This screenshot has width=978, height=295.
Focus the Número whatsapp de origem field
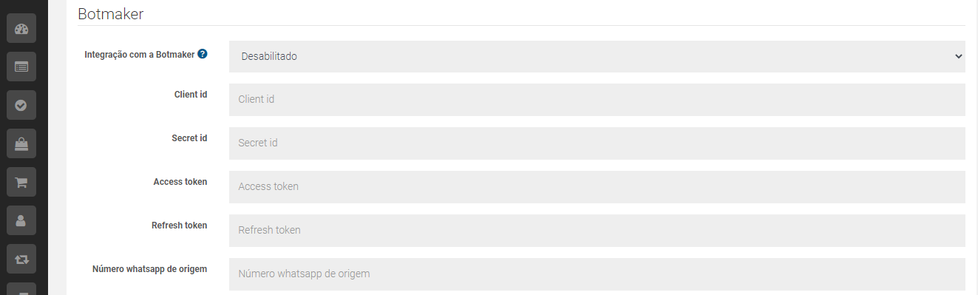tap(597, 274)
